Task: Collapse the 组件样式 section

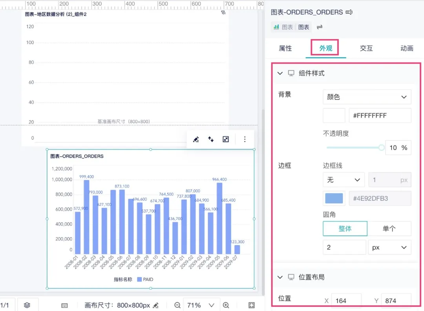Action: pyautogui.click(x=280, y=73)
